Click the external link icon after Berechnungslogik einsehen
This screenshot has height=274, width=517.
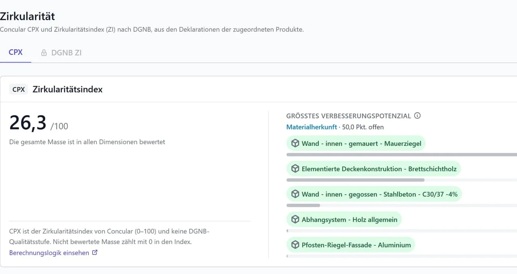pos(95,252)
